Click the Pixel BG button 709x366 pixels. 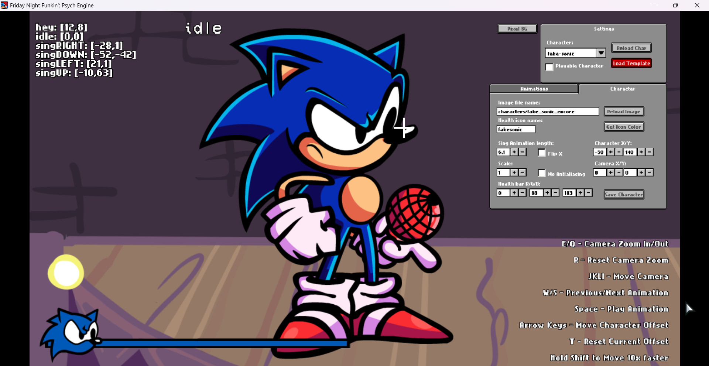pyautogui.click(x=517, y=28)
